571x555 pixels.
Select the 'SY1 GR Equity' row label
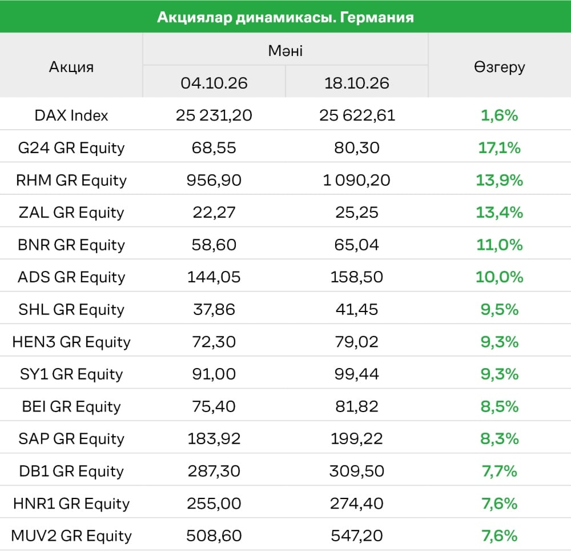coord(71,374)
